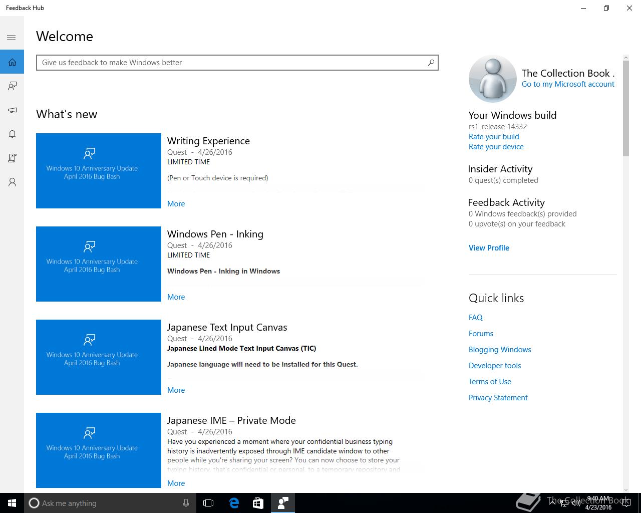Open the Japanese IME Private Mode tile
This screenshot has width=641, height=513.
(x=99, y=450)
